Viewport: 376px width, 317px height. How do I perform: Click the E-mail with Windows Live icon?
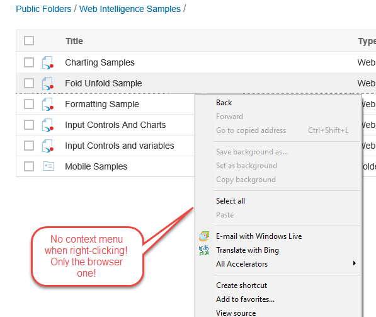coord(204,236)
